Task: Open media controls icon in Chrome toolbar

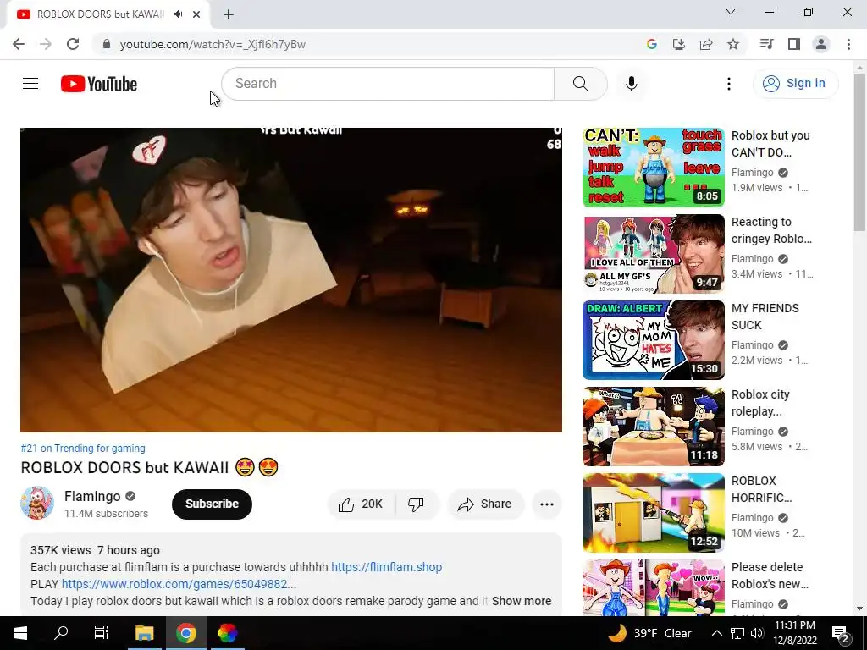Action: [767, 44]
